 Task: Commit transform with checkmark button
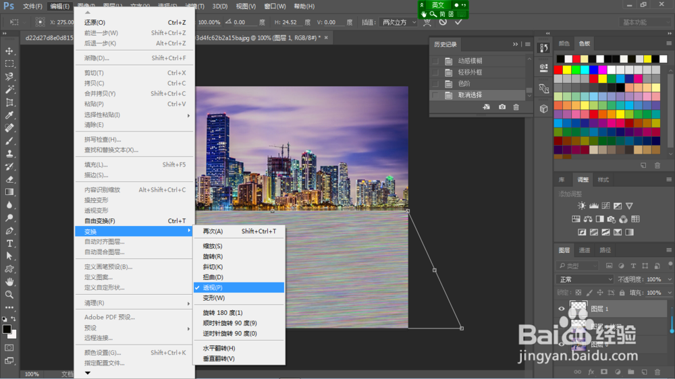pyautogui.click(x=458, y=22)
